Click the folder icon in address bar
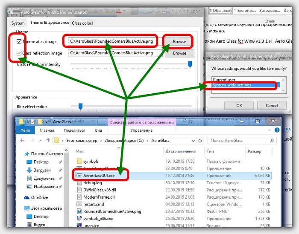 57,140
